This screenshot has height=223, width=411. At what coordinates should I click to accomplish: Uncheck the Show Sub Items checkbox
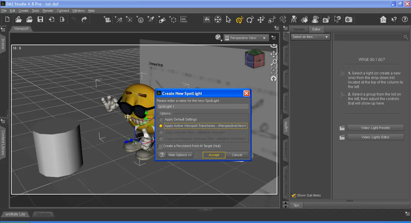(x=294, y=196)
